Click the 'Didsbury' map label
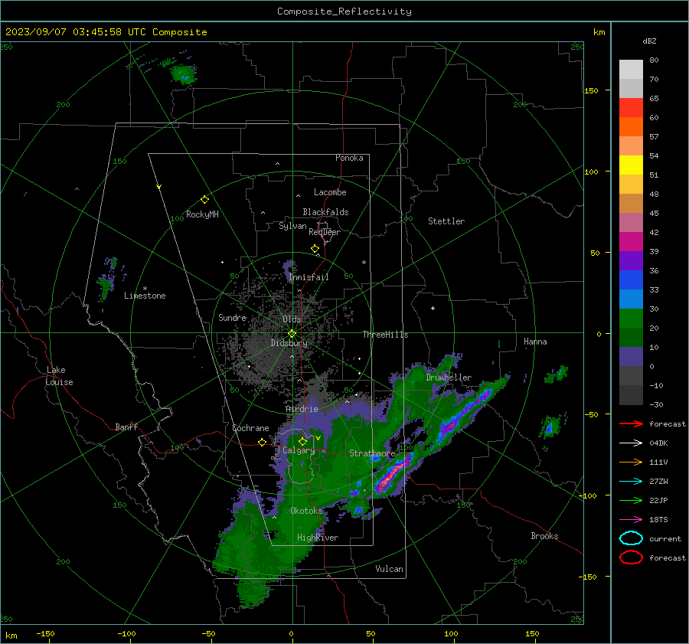Viewport: 689px width, 644px height. click(x=289, y=343)
